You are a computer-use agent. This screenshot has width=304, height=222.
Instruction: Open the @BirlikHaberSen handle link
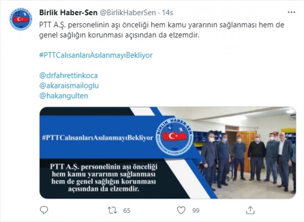point(128,13)
